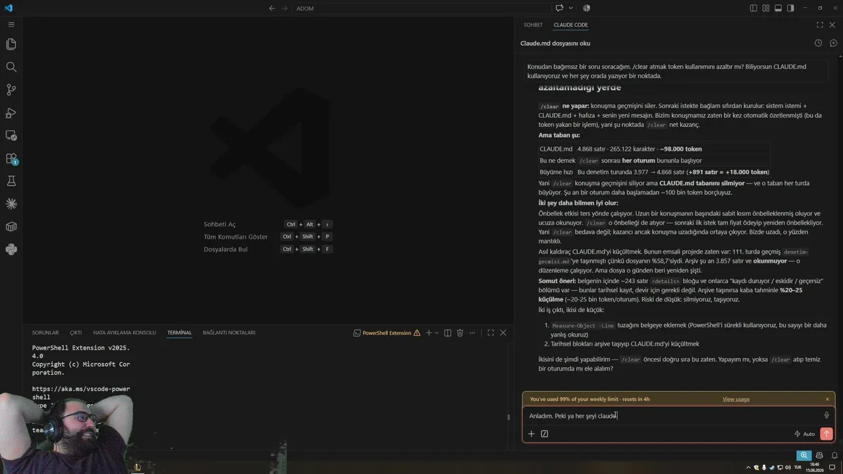Open the Explorer view in the activity bar

(11, 44)
